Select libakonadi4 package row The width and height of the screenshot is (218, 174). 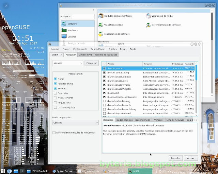148,93
